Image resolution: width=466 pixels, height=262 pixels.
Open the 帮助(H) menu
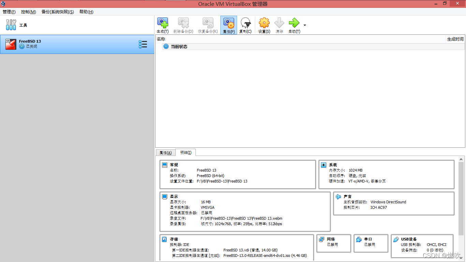coord(86,12)
